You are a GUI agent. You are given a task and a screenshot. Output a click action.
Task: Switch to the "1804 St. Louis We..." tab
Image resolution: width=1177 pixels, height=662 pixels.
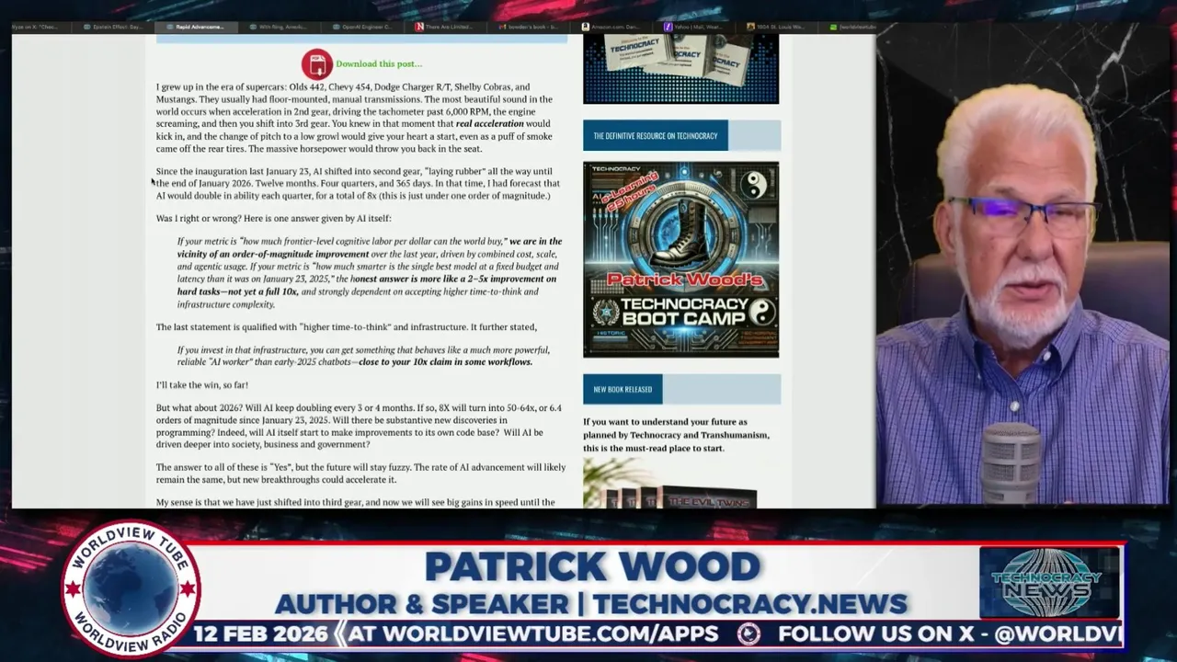tap(775, 27)
